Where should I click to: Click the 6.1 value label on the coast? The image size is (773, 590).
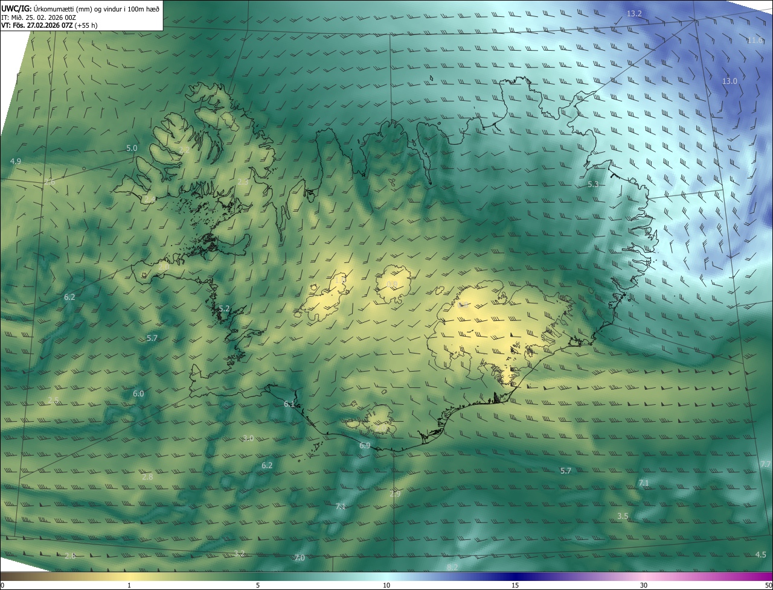pos(289,404)
